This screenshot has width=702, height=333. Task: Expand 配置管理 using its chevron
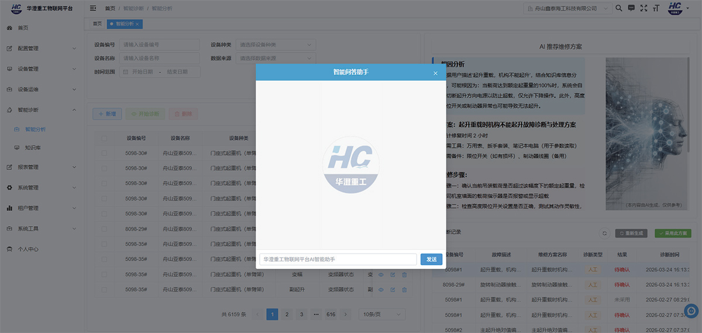[74, 48]
